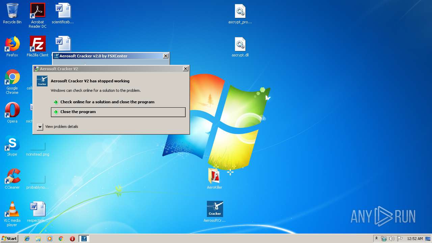Viewport: 432px width, 243px height.
Task: Launch the Firefox desktop shortcut
Action: pyautogui.click(x=12, y=47)
